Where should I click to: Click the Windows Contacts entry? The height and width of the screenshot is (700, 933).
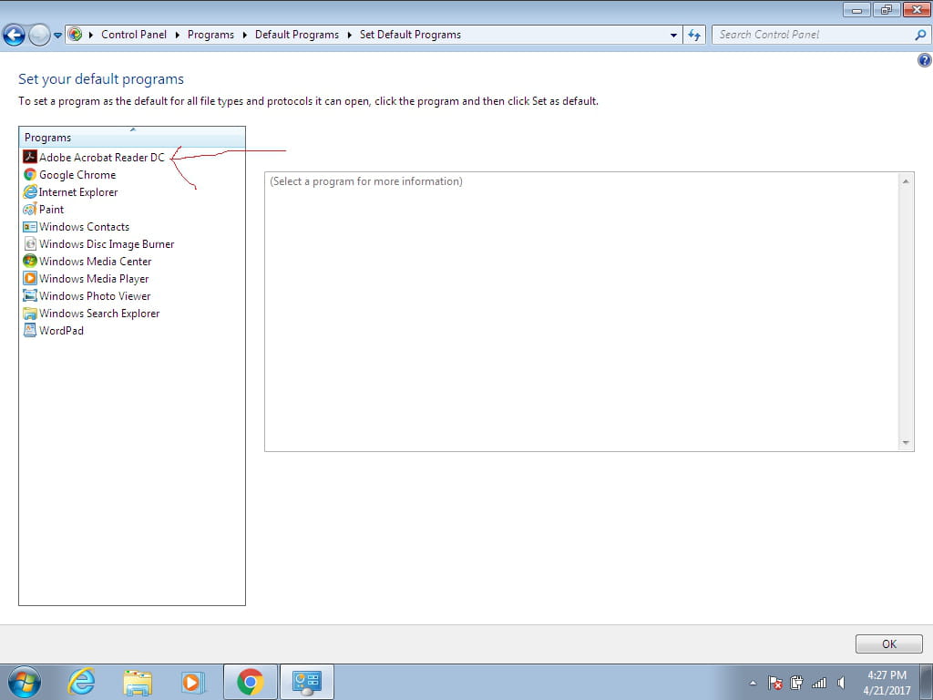click(82, 226)
